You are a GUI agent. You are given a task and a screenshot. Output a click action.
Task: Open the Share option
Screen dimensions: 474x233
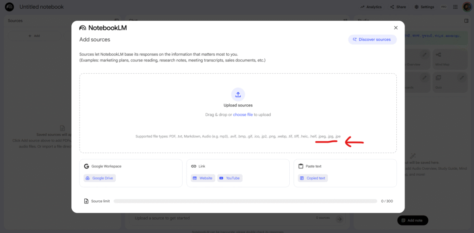tap(398, 7)
